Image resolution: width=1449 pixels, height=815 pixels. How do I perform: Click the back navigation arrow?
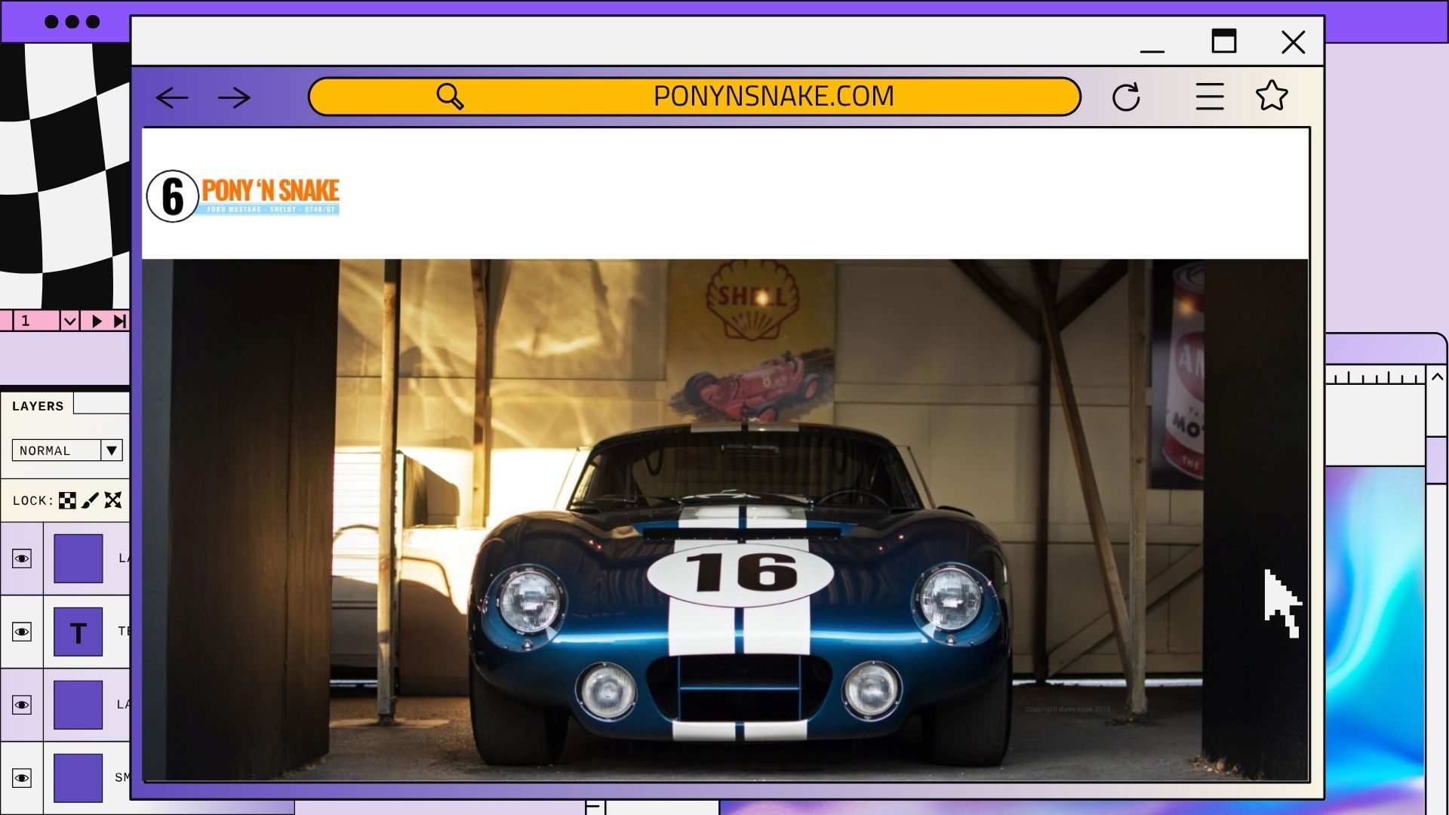173,97
